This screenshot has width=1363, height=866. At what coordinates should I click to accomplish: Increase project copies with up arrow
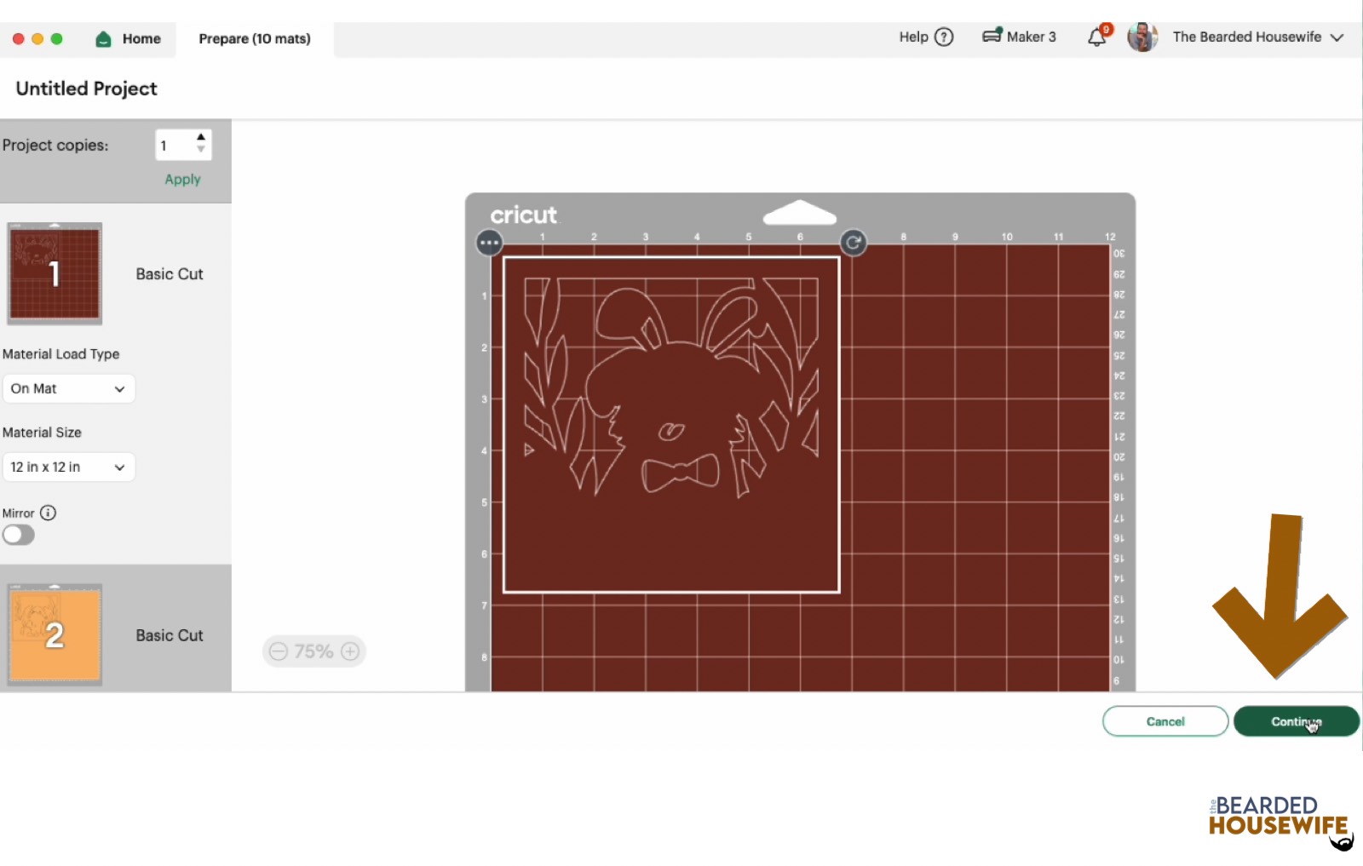pyautogui.click(x=201, y=137)
